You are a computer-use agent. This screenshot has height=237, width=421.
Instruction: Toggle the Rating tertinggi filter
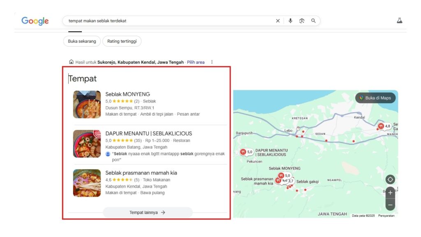[x=122, y=41]
